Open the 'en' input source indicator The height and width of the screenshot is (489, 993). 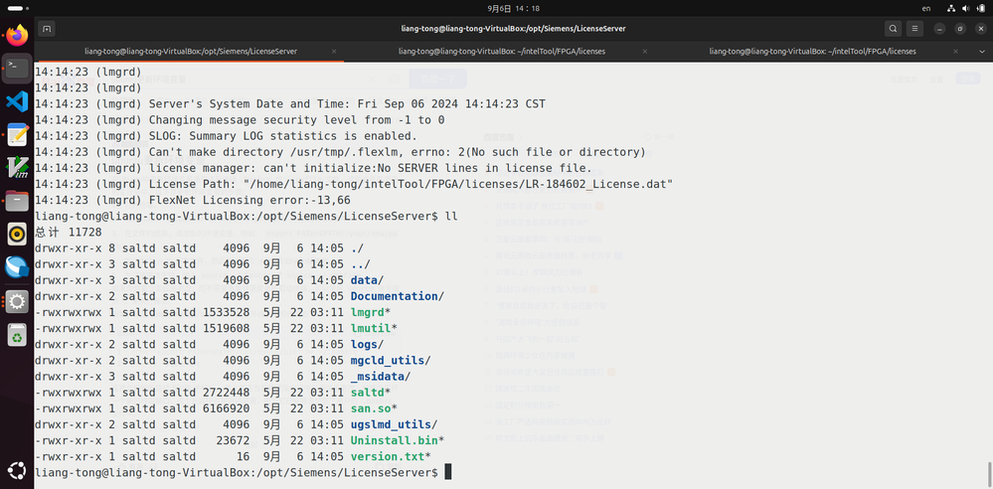(x=926, y=8)
